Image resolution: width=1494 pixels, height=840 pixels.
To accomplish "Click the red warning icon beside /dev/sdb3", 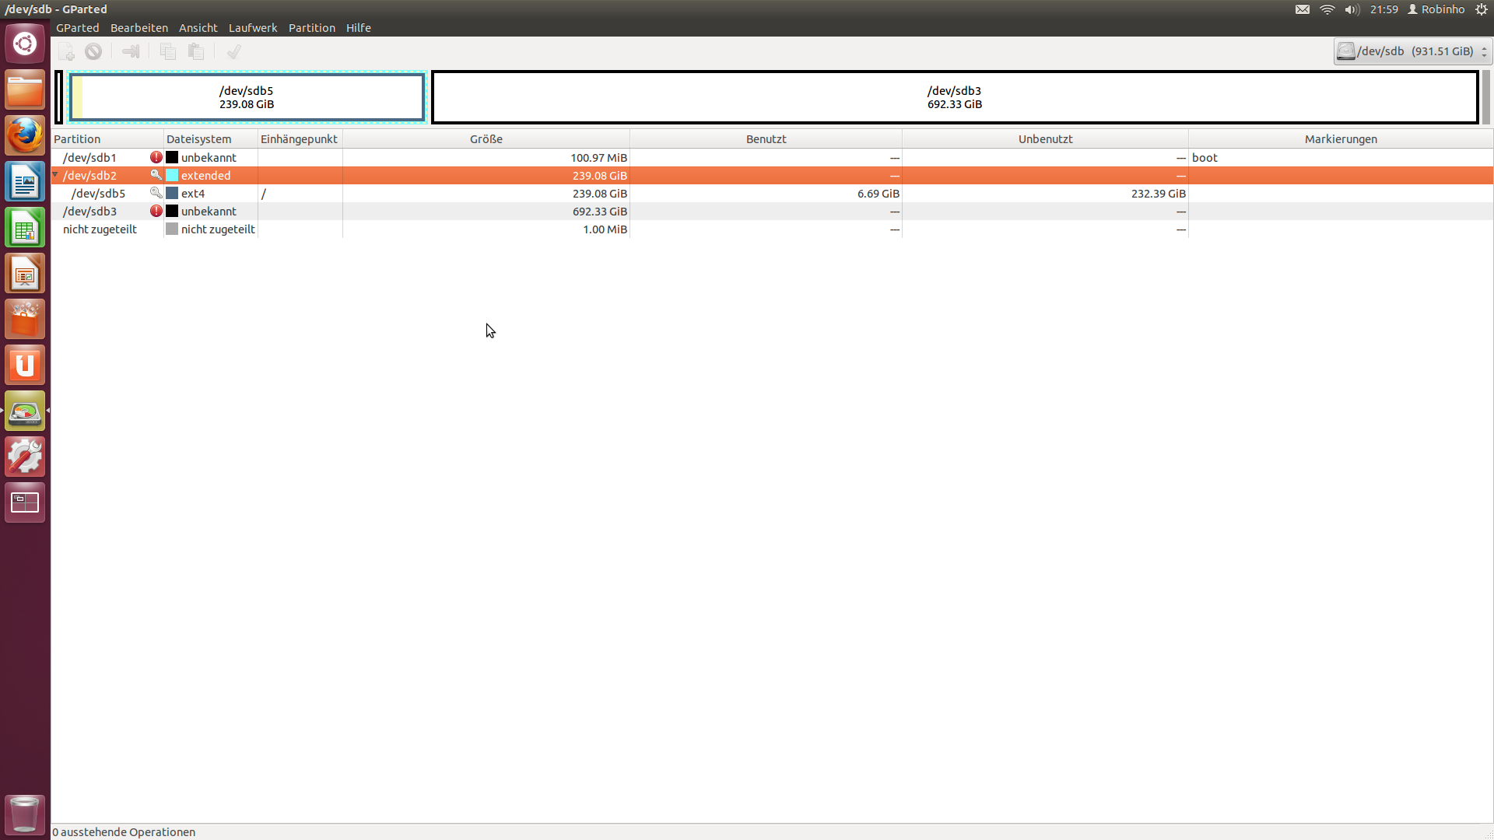I will coord(156,211).
